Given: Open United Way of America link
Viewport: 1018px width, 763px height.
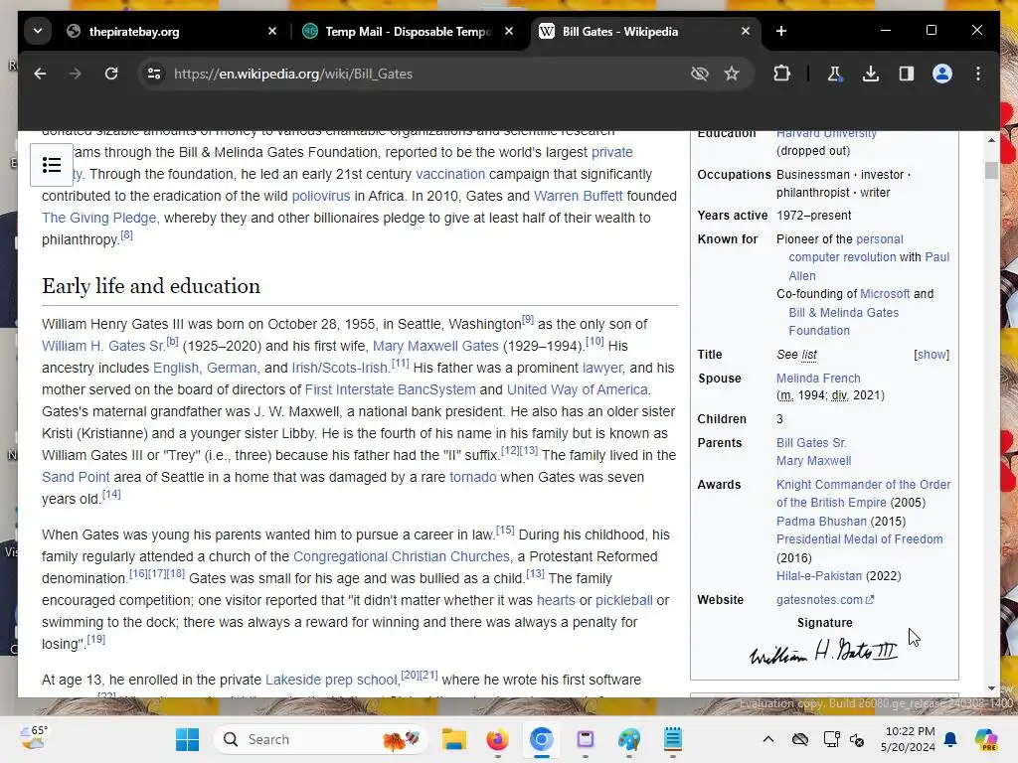Looking at the screenshot, I should pyautogui.click(x=578, y=389).
